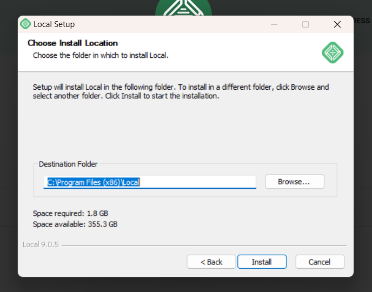
Task: Click the 'Choose Install Location' heading
Action: 72,43
